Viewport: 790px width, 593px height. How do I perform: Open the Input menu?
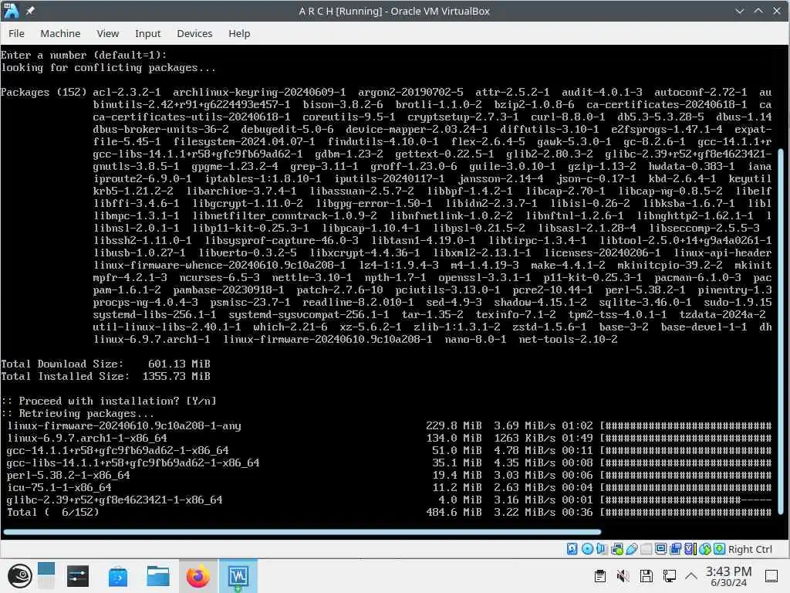point(147,33)
